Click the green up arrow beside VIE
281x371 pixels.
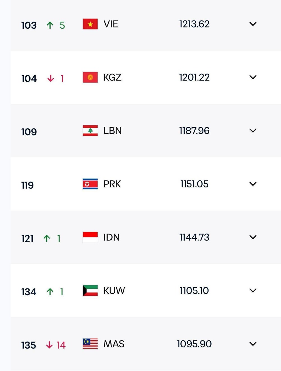point(50,24)
